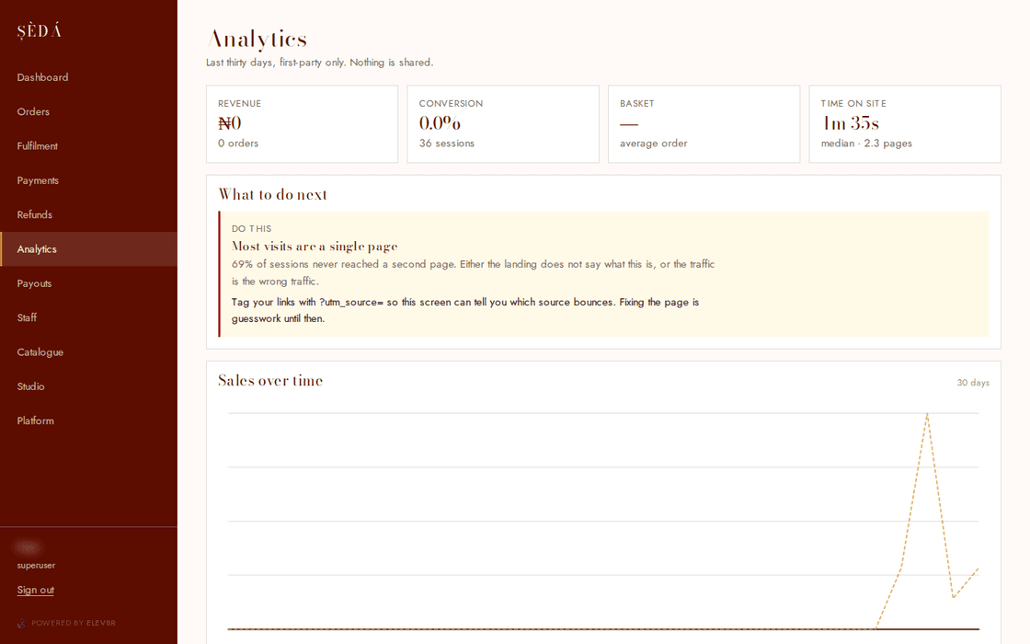
Task: Click the "DO THIS" label
Action: coord(252,229)
